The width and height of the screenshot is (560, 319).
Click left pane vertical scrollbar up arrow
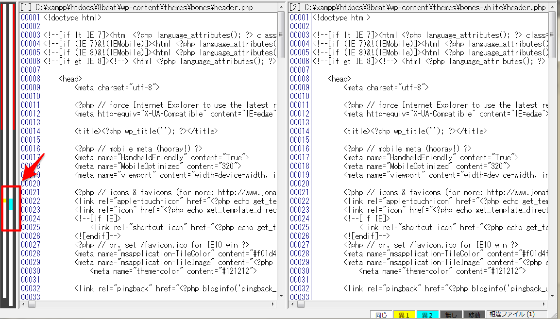(x=281, y=16)
